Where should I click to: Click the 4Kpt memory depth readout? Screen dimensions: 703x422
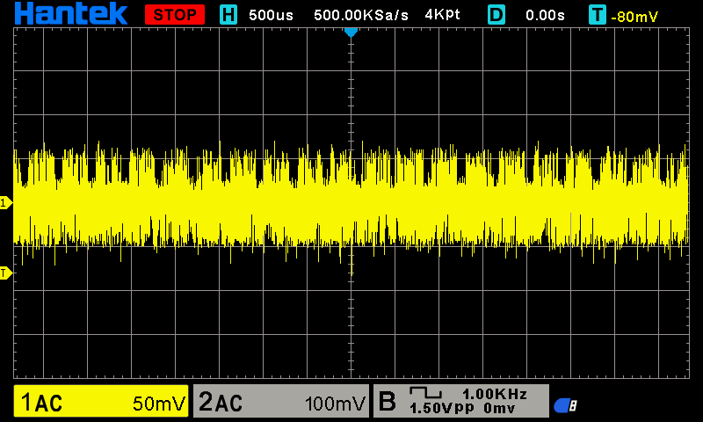[442, 15]
